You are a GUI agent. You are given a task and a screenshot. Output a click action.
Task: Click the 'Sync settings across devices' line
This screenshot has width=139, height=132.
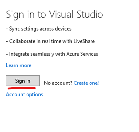coord(39,29)
